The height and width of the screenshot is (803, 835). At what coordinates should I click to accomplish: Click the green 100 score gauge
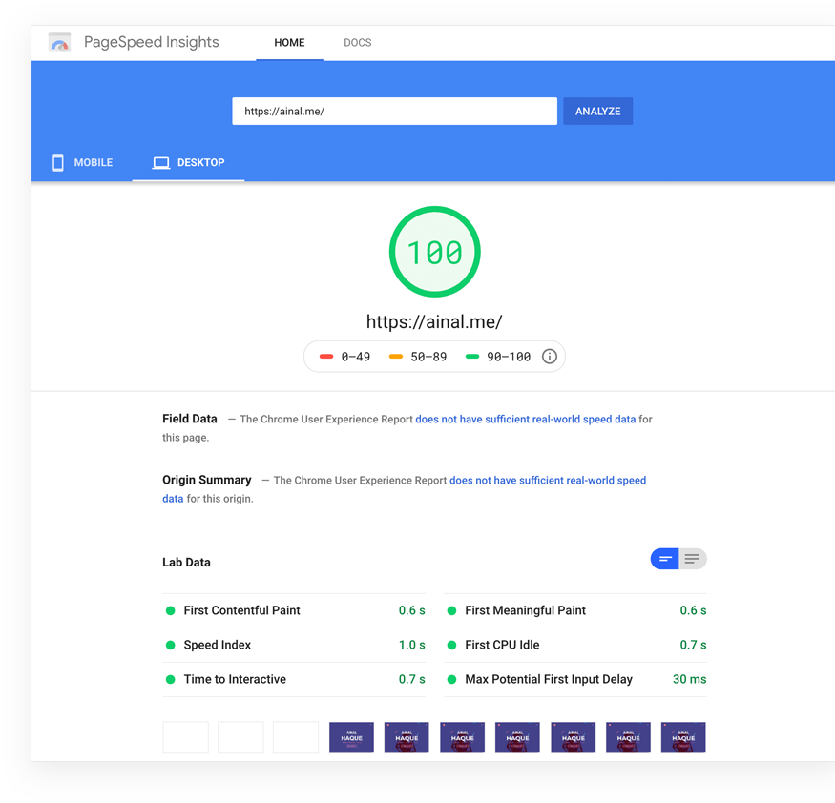[x=434, y=252]
